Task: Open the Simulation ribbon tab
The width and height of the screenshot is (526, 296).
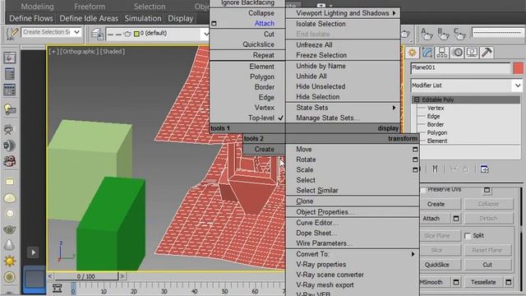Action: click(x=143, y=18)
